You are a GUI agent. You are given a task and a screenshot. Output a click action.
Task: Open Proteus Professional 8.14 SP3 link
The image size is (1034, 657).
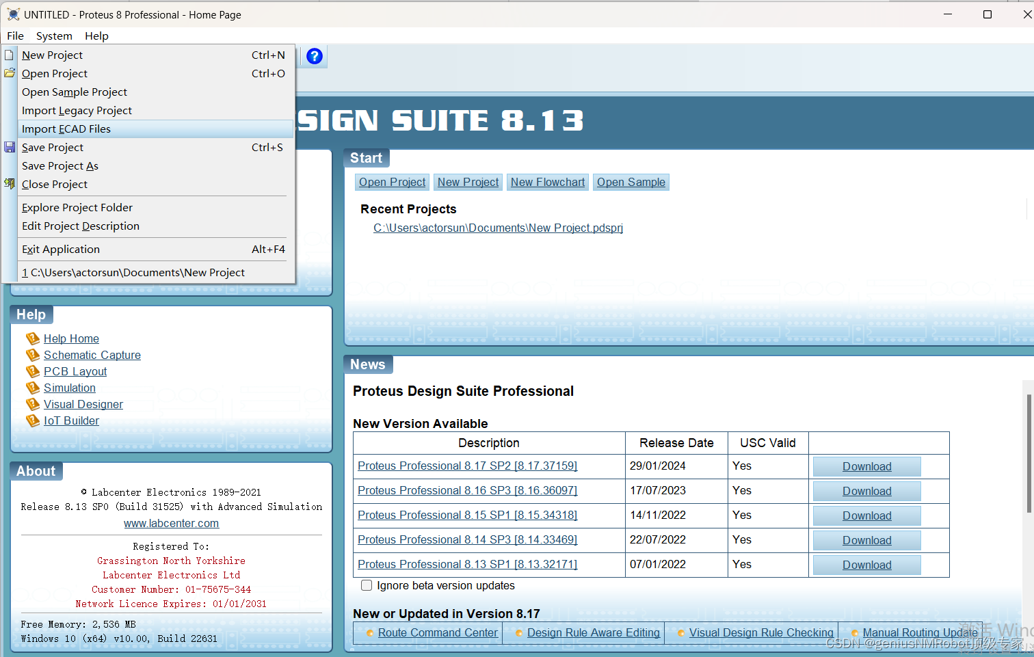coord(467,539)
